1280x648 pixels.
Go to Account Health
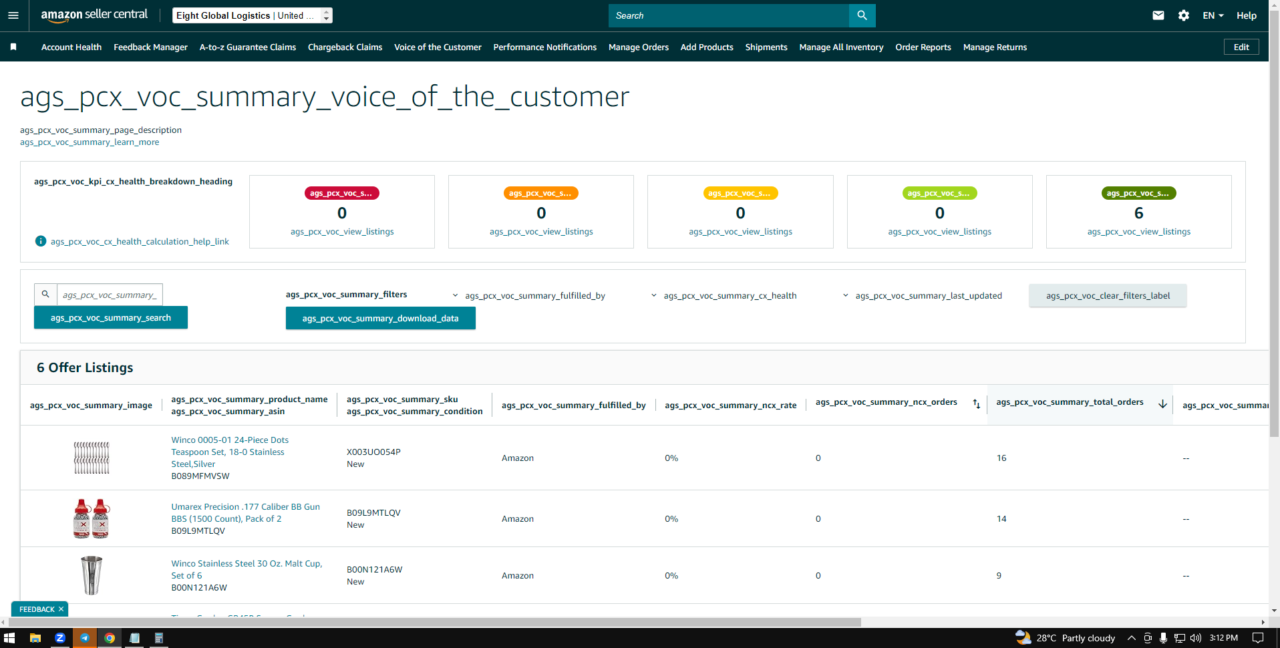coord(71,47)
